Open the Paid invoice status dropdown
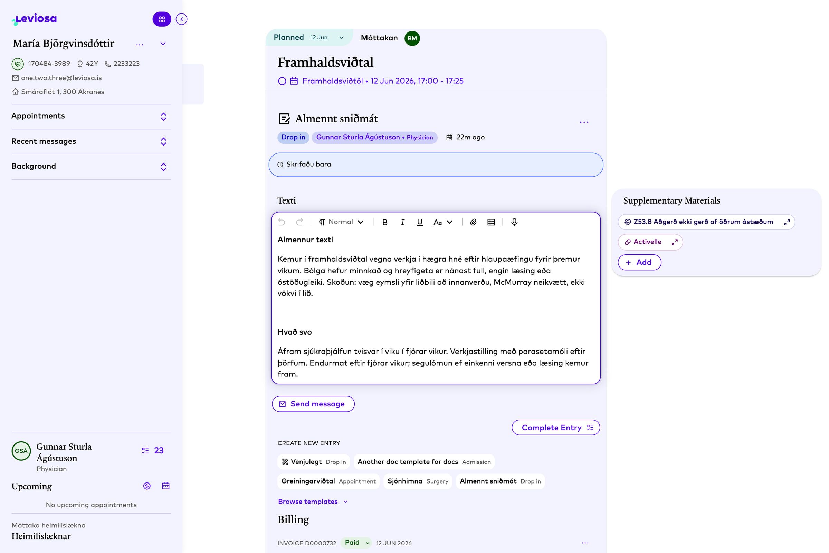 coord(356,543)
